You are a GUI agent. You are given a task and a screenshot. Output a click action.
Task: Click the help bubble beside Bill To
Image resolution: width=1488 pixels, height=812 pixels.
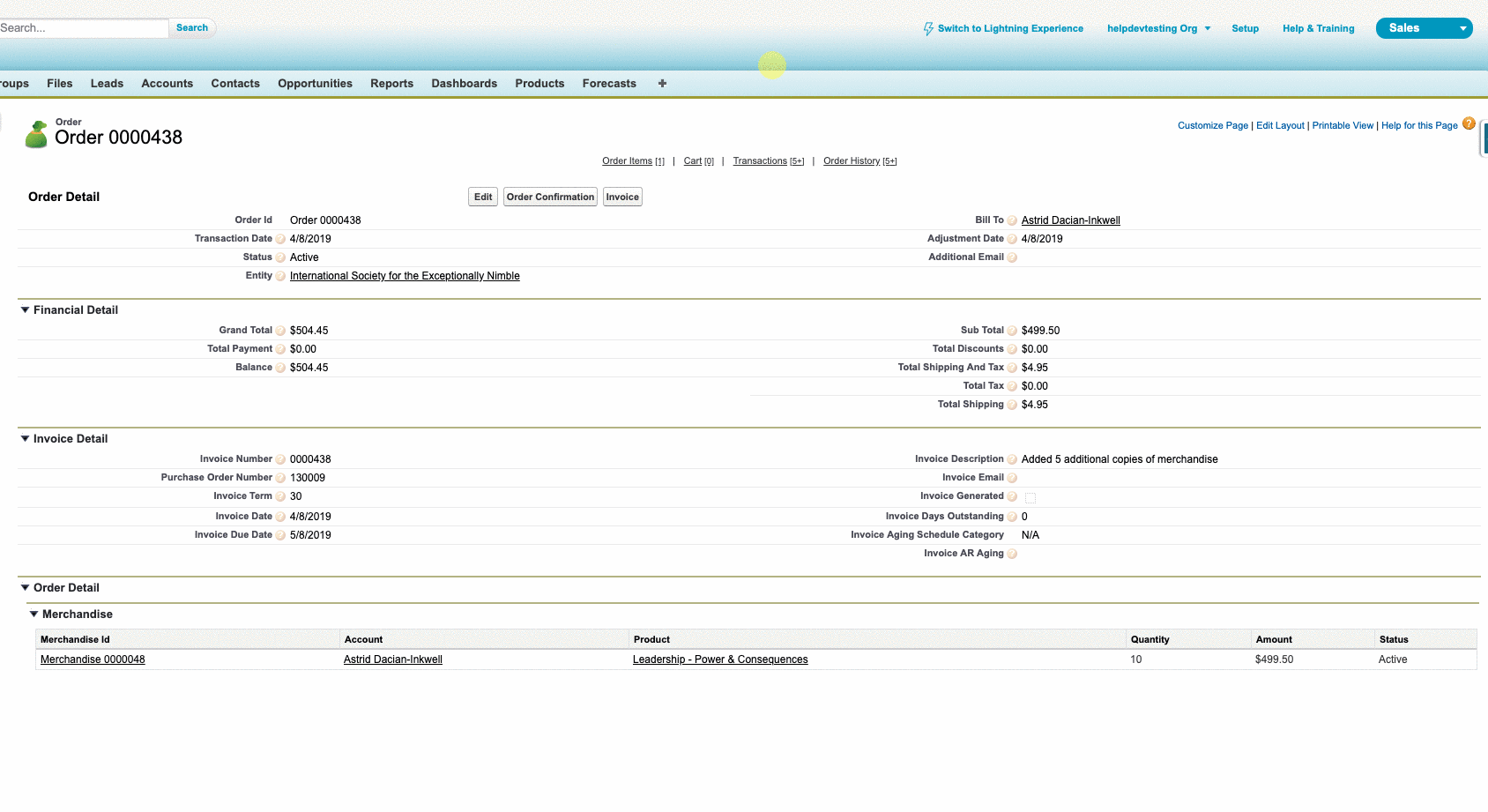[x=1012, y=220]
